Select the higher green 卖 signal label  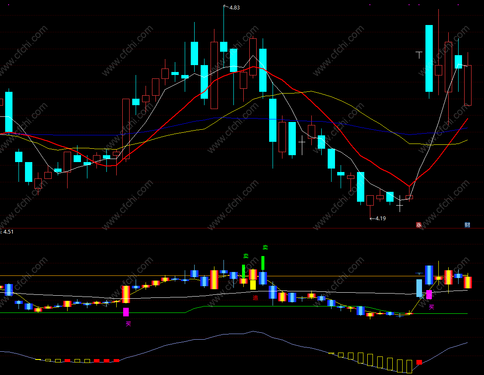point(265,247)
